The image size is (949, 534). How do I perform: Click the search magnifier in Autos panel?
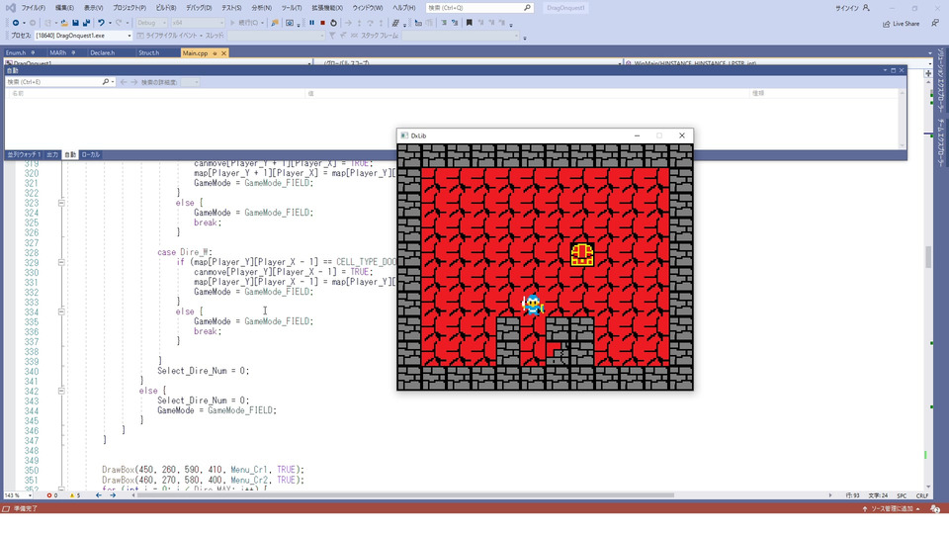[106, 82]
